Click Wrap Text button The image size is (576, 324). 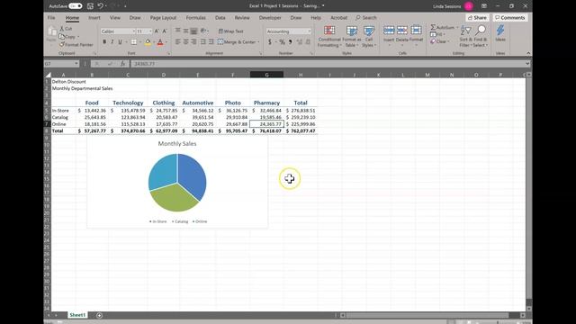pyautogui.click(x=230, y=31)
